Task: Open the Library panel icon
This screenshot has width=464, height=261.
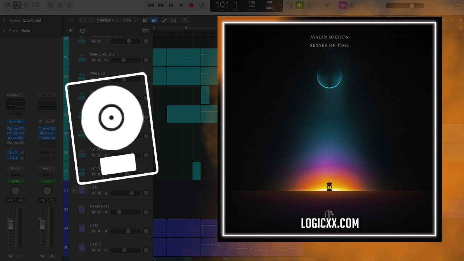Action: click(x=8, y=5)
